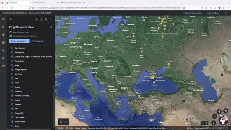Viewport: 231px width, 130px height.
Task: Switch to the NUOVA CRONOLOGIA browser tab
Action: pyautogui.click(x=73, y=3)
